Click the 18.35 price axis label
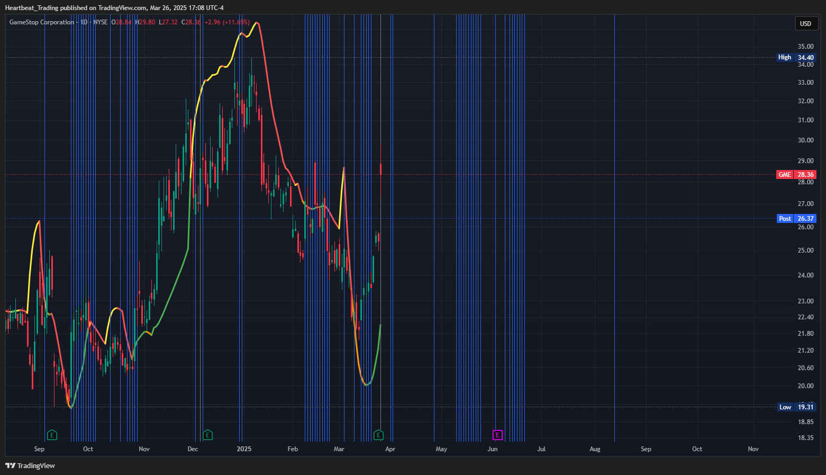 (806, 438)
